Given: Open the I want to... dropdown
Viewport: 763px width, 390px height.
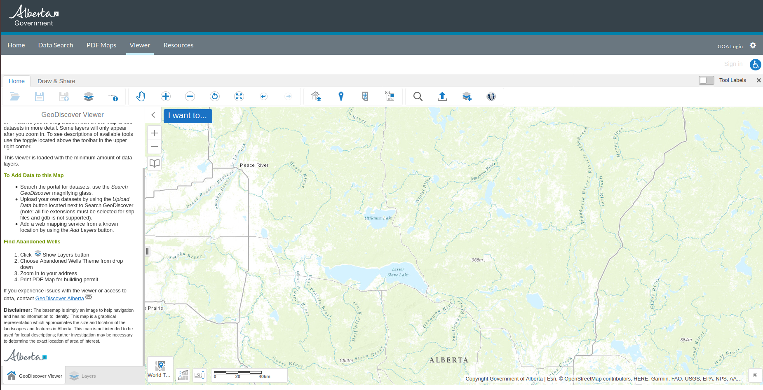Looking at the screenshot, I should (x=188, y=116).
